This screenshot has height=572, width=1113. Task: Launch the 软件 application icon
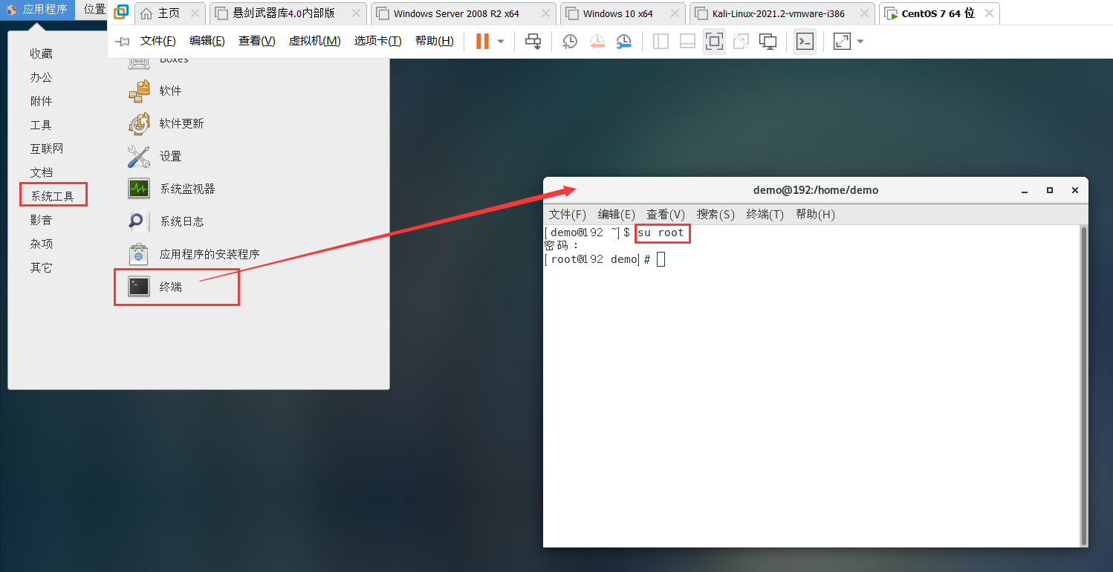(139, 91)
